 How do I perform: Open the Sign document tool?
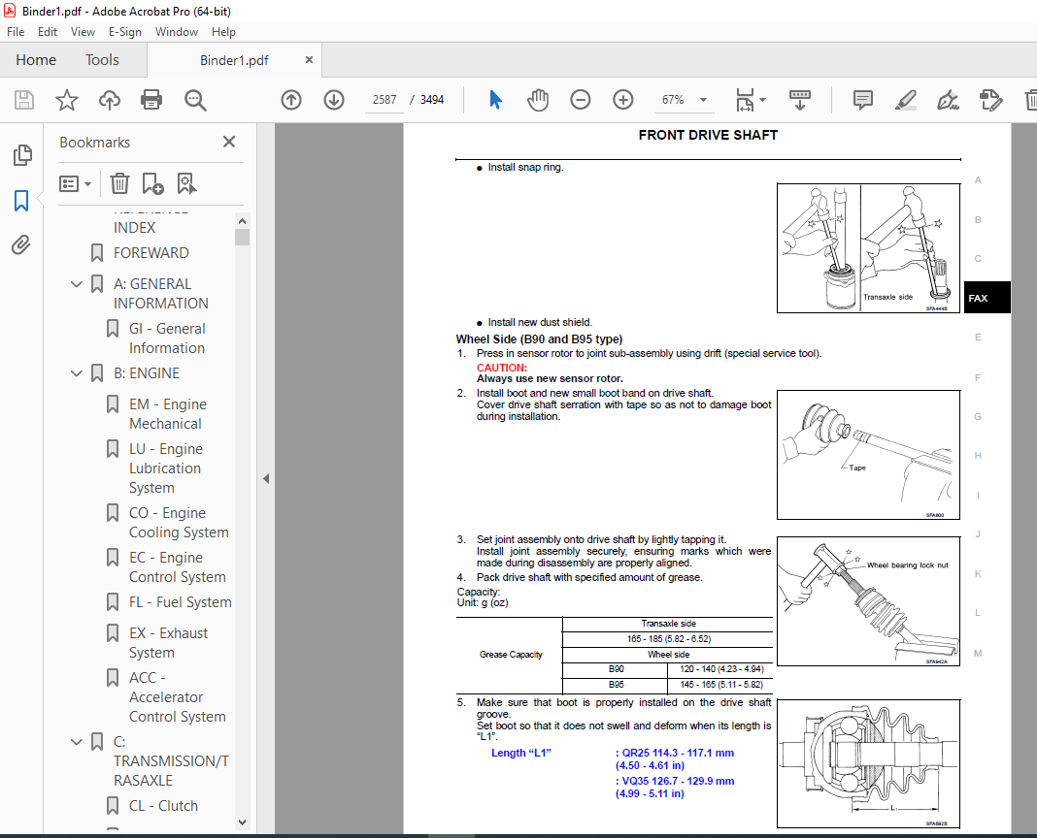(x=948, y=100)
